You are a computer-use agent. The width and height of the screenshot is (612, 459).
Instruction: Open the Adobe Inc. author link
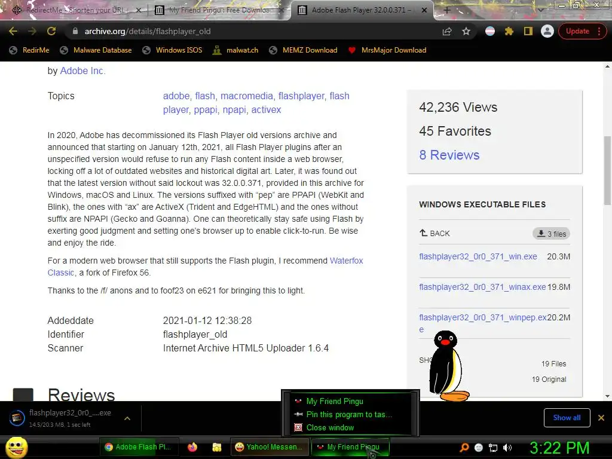click(82, 71)
